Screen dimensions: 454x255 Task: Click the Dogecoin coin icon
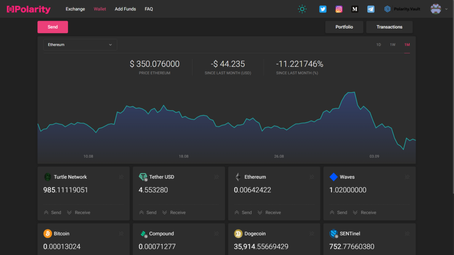[238, 234]
